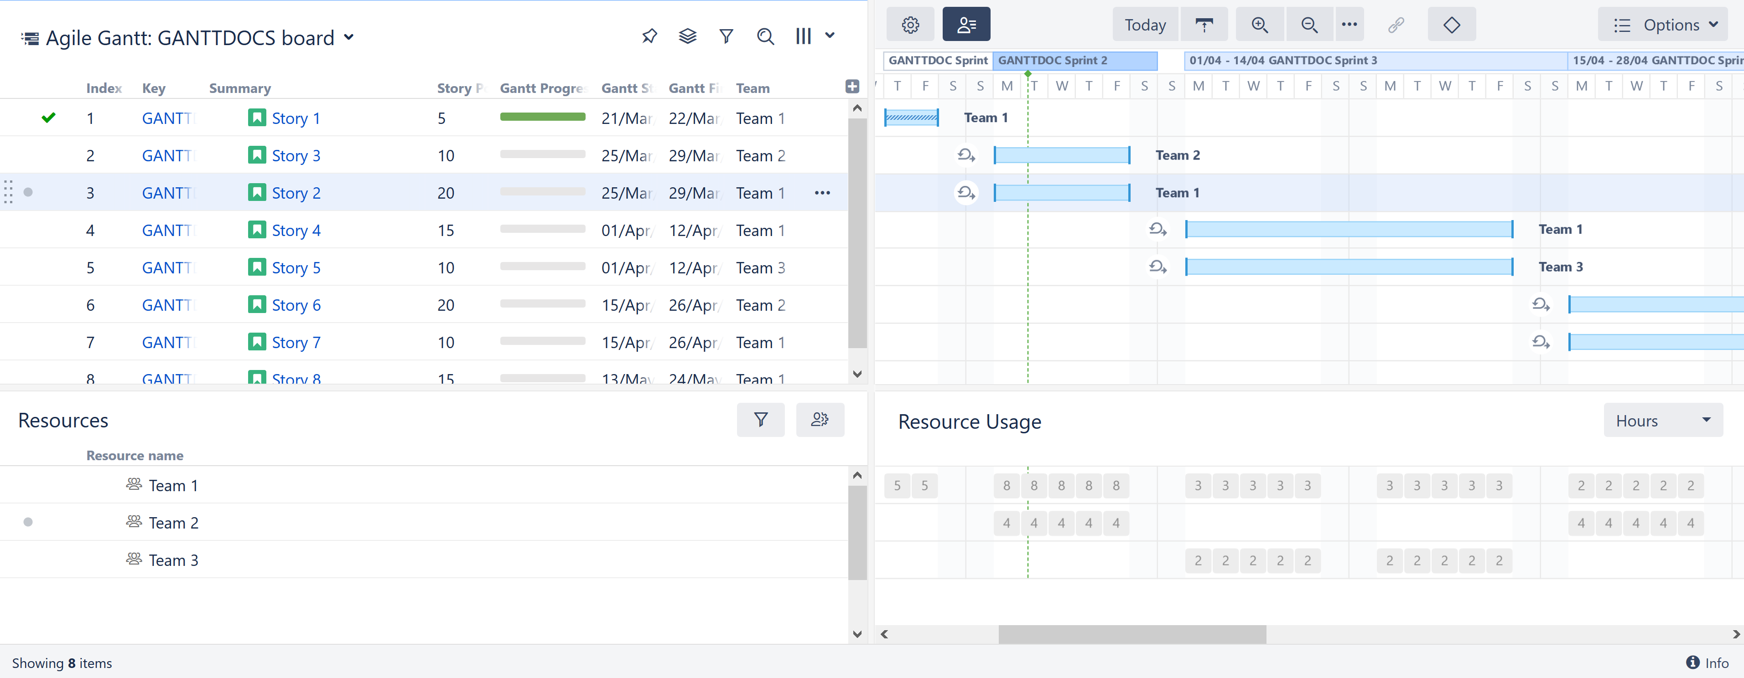Open the Gantt chart settings gear
The image size is (1744, 678).
point(910,24)
